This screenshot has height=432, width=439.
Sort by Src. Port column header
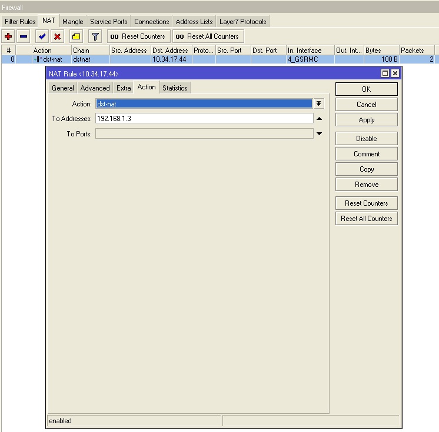pyautogui.click(x=233, y=51)
